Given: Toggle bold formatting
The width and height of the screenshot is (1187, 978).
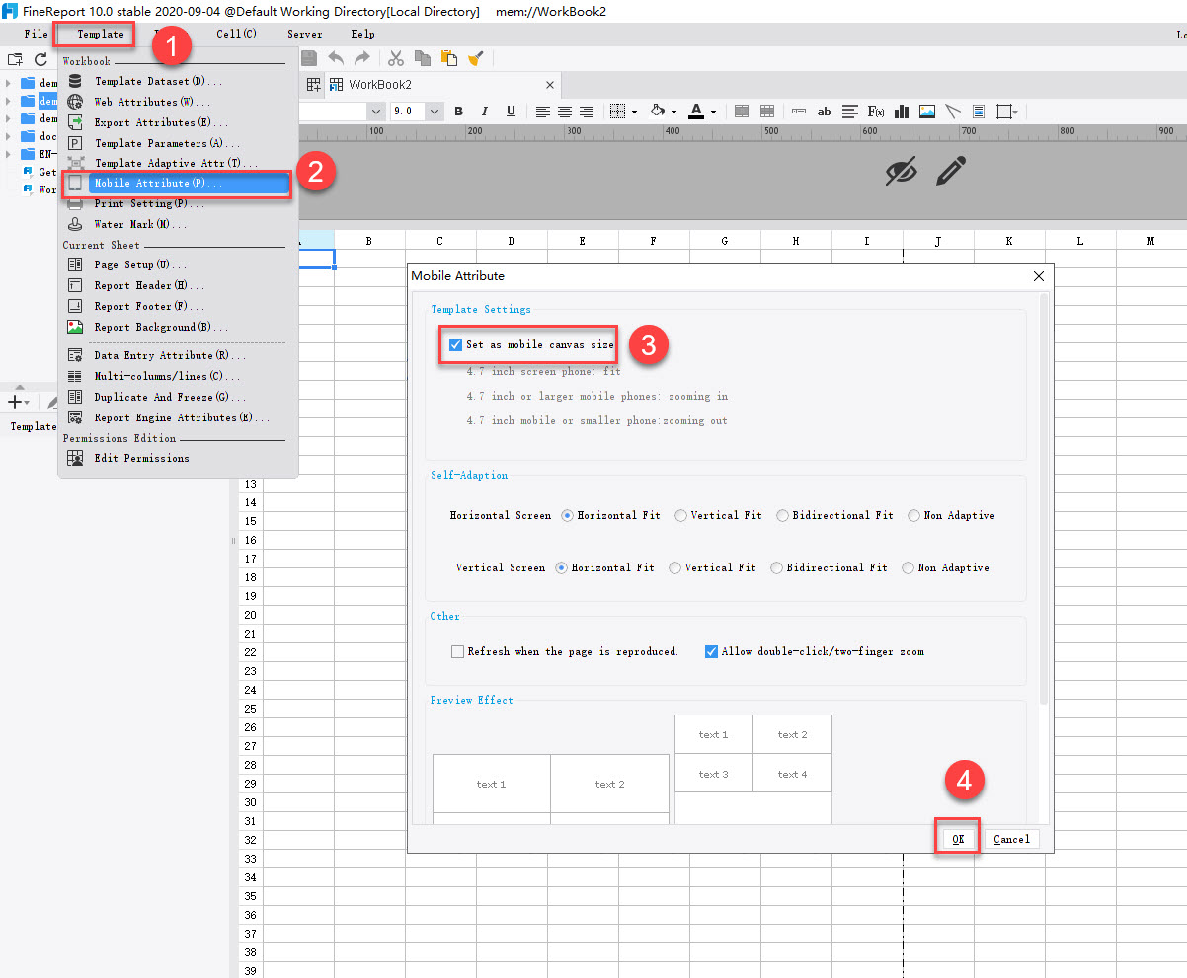Looking at the screenshot, I should (x=458, y=111).
